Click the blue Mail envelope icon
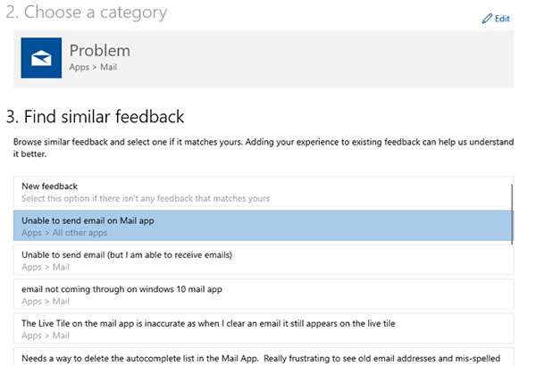 point(41,58)
